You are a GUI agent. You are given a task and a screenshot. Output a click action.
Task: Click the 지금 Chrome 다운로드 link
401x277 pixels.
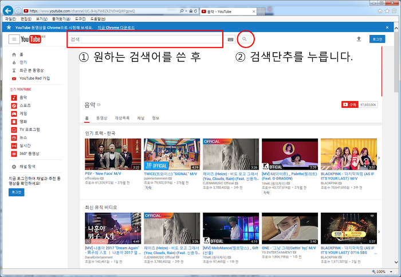(x=116, y=28)
